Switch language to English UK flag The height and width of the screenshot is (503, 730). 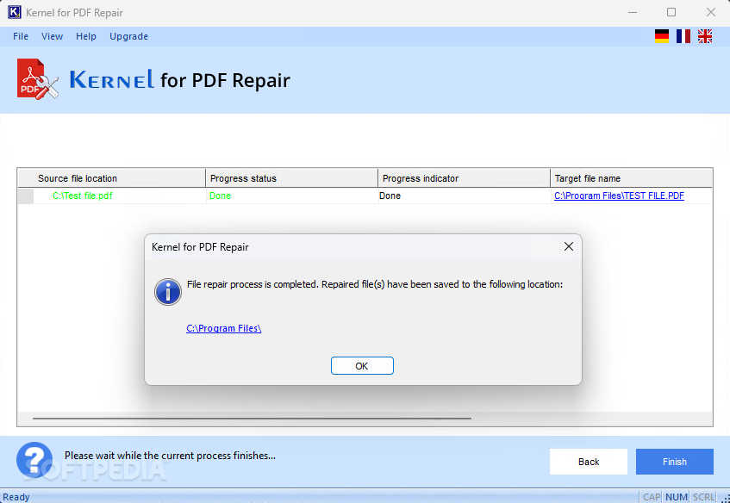coord(705,36)
